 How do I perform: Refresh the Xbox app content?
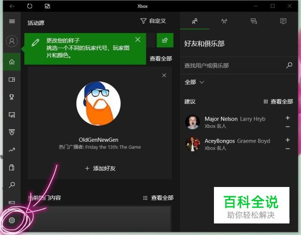tap(30, 6)
